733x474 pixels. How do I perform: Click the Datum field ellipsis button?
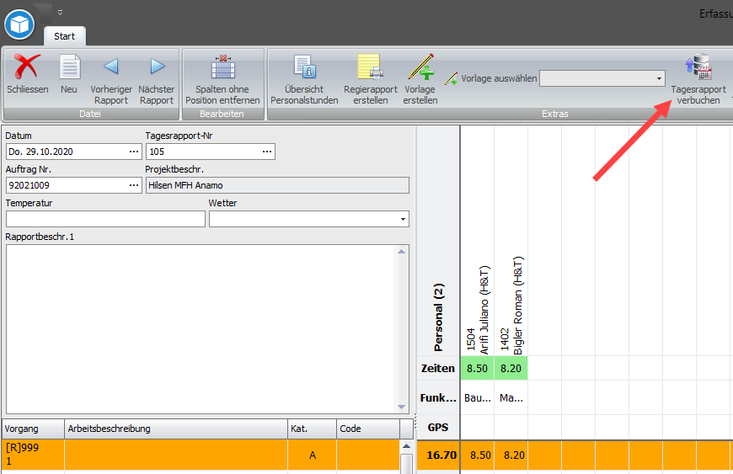(134, 152)
